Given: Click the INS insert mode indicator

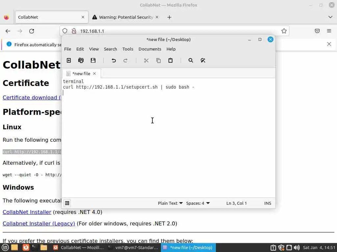Looking at the screenshot, I should [268, 203].
